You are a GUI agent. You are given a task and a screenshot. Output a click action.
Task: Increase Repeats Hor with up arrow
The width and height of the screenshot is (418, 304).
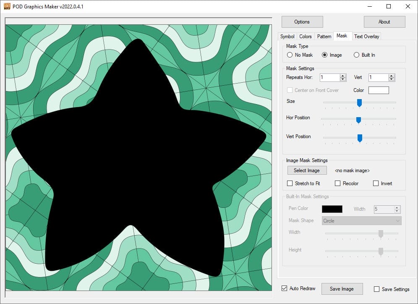(x=343, y=76)
